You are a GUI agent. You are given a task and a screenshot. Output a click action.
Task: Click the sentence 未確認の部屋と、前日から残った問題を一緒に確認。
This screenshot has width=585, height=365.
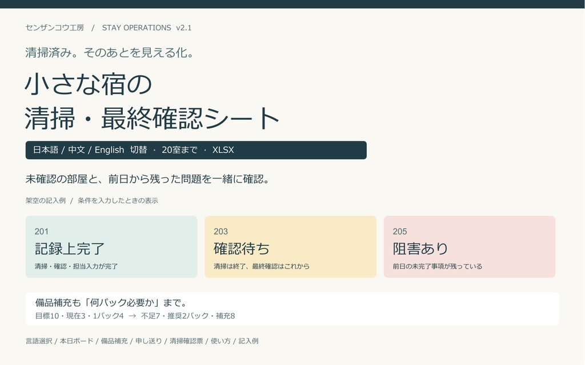point(147,179)
